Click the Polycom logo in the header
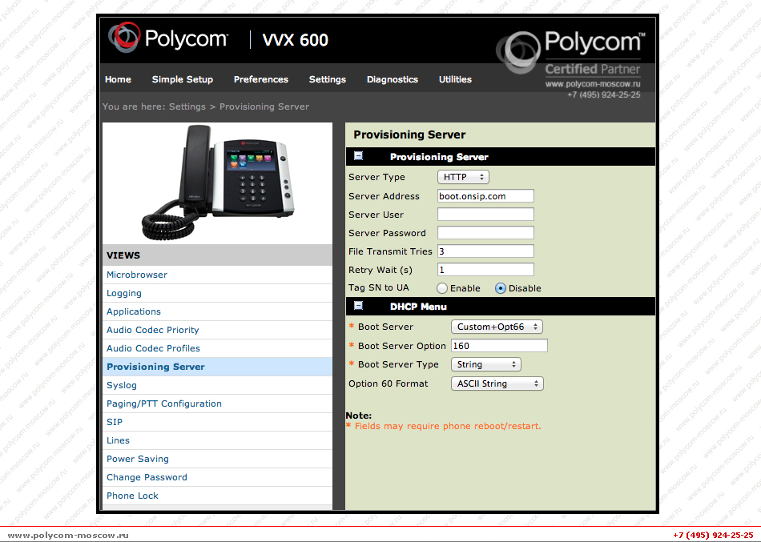 point(168,38)
